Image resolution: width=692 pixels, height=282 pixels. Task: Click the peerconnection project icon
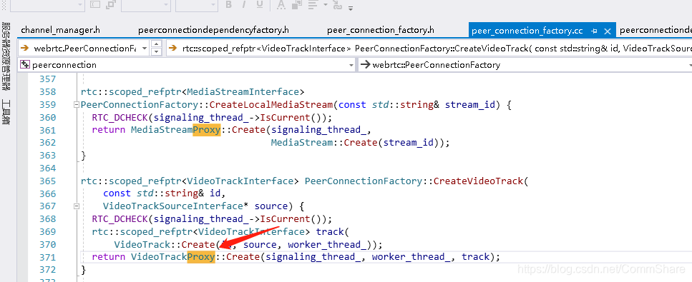(25, 65)
